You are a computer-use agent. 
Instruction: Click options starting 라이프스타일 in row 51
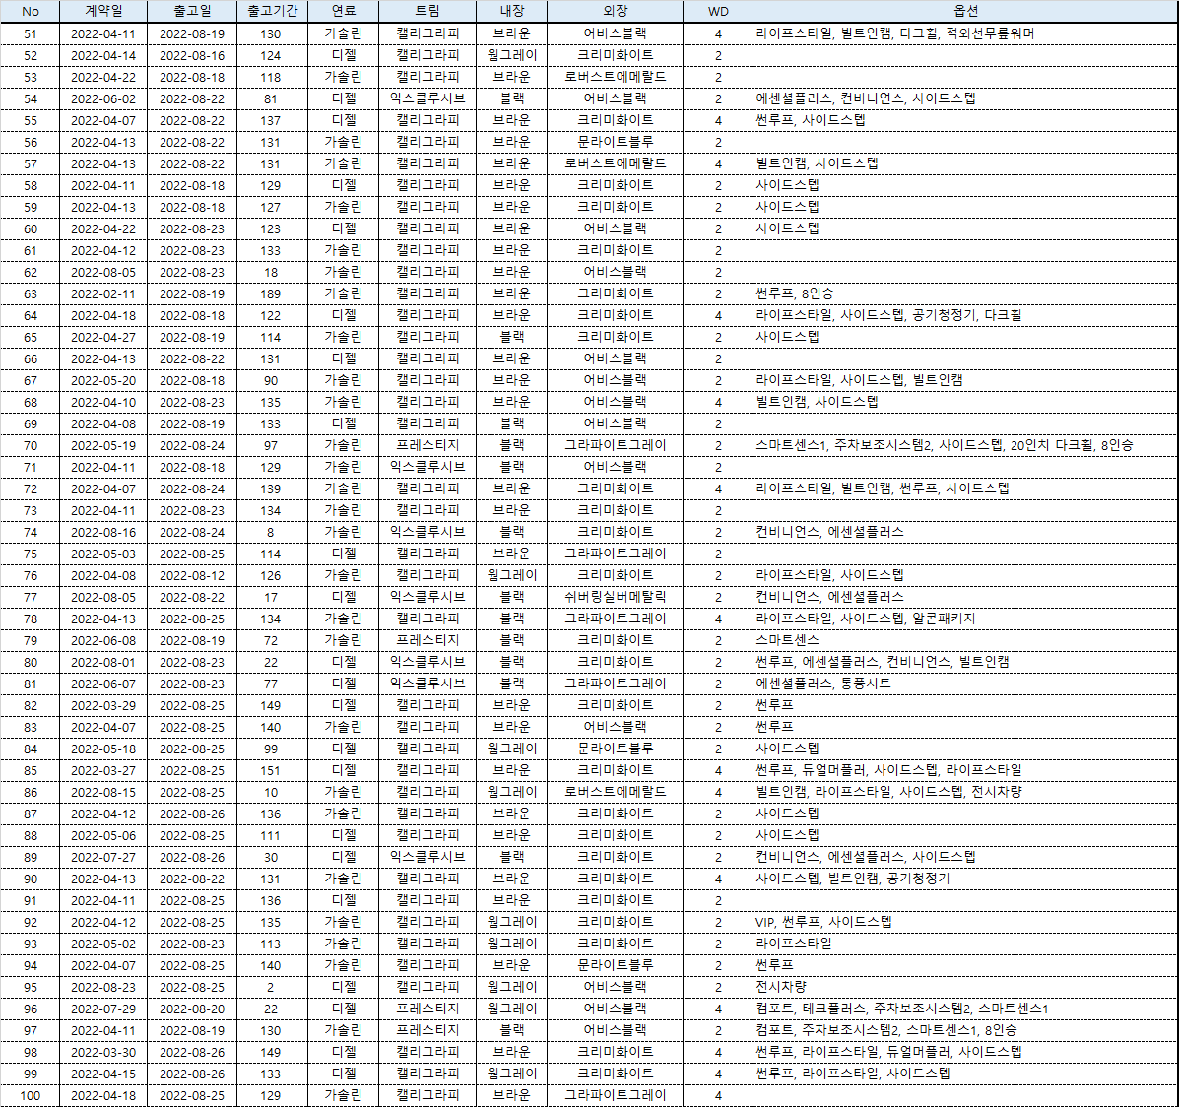point(894,33)
